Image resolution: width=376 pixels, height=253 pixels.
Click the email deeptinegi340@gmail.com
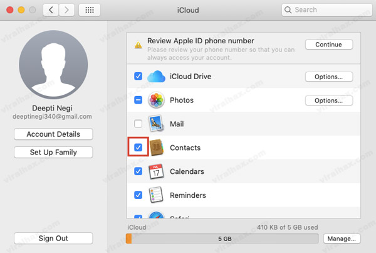point(52,117)
